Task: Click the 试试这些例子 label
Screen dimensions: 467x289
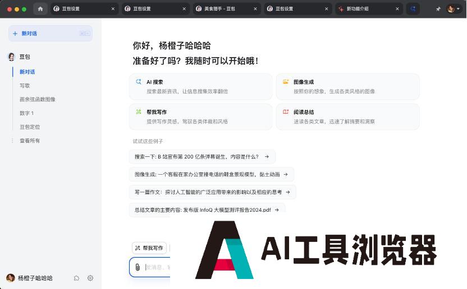Action: [x=148, y=141]
